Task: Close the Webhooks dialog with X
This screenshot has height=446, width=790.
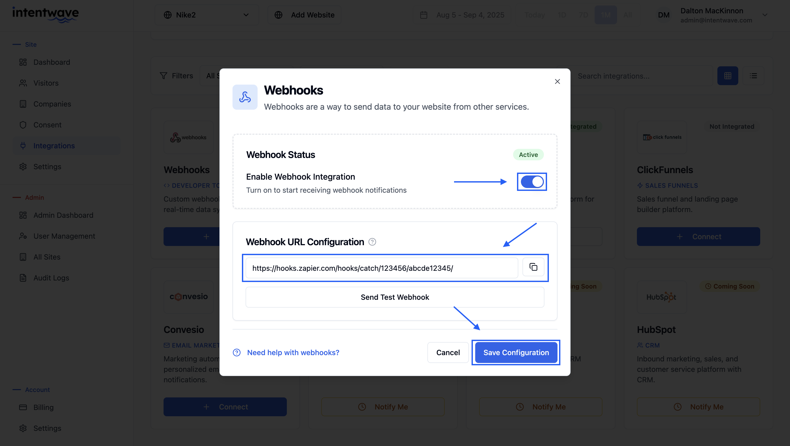Action: click(557, 81)
